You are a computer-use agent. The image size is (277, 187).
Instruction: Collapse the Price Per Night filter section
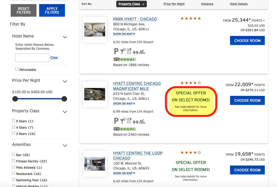pyautogui.click(x=65, y=81)
